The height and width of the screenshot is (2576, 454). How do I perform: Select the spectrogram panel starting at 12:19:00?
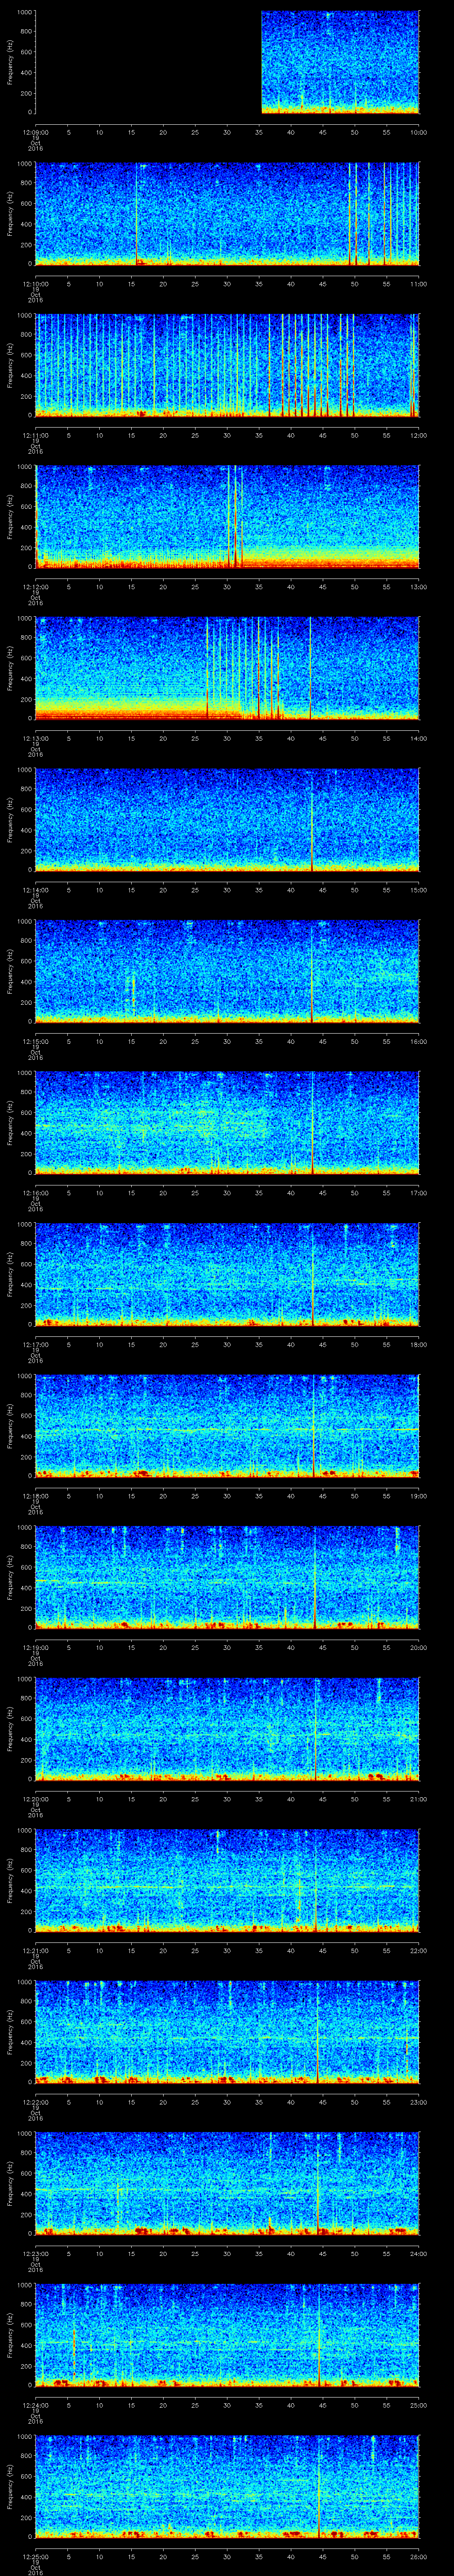tap(227, 1577)
